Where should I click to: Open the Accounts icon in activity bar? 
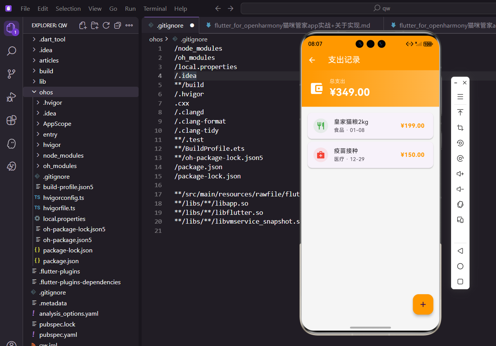coord(11,343)
